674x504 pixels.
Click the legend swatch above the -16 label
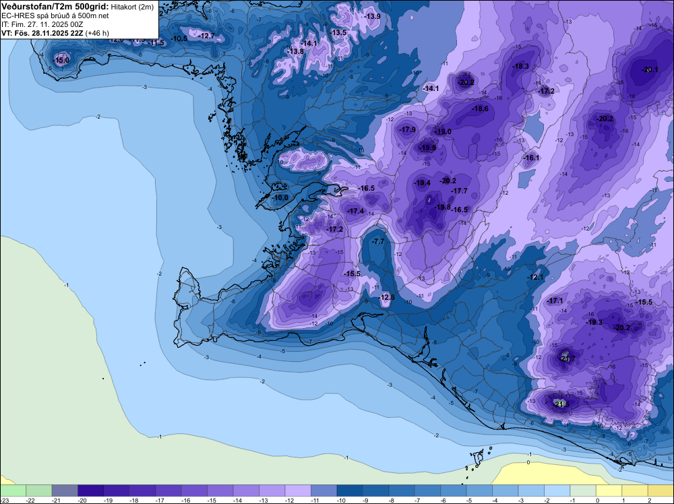tap(194, 491)
